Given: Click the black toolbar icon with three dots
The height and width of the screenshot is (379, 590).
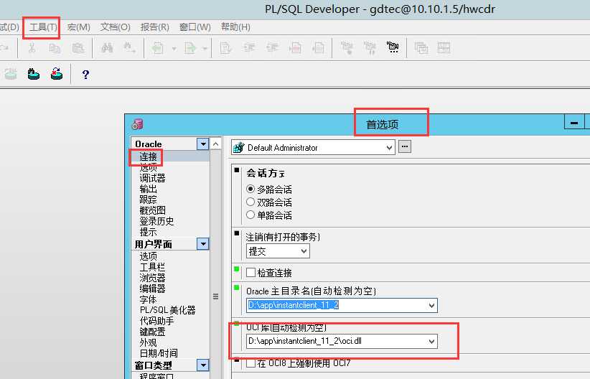Looking at the screenshot, I should coord(393,47).
